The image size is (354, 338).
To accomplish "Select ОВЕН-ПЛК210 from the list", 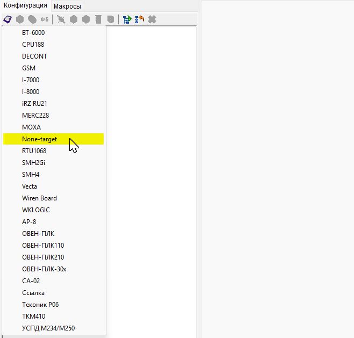I will pyautogui.click(x=43, y=257).
